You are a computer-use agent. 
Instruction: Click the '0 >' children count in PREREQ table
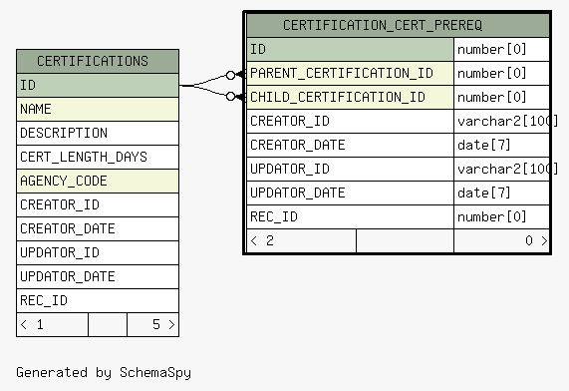click(x=501, y=241)
